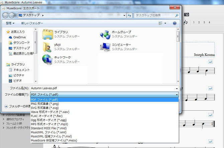Viewport: 224px width, 148px height.
Task: Choose PNG 形式画像 (*.png) format
Action: (x=105, y=104)
